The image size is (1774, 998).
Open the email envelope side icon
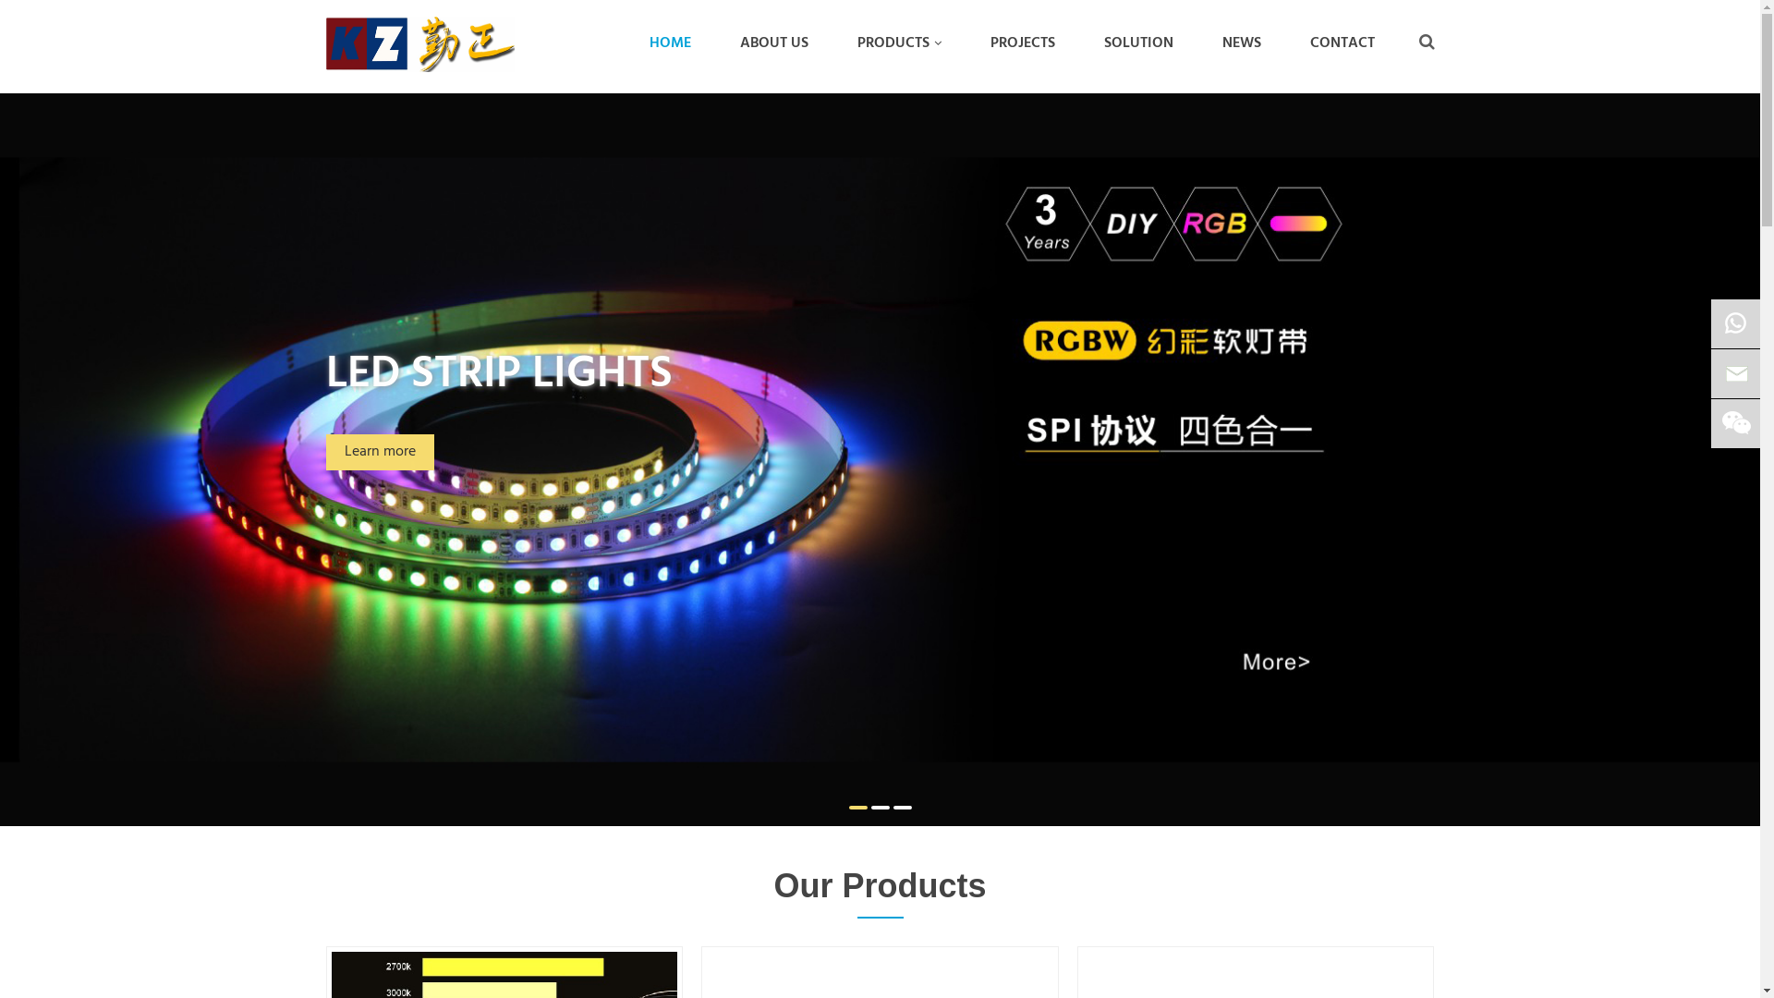tap(1735, 374)
